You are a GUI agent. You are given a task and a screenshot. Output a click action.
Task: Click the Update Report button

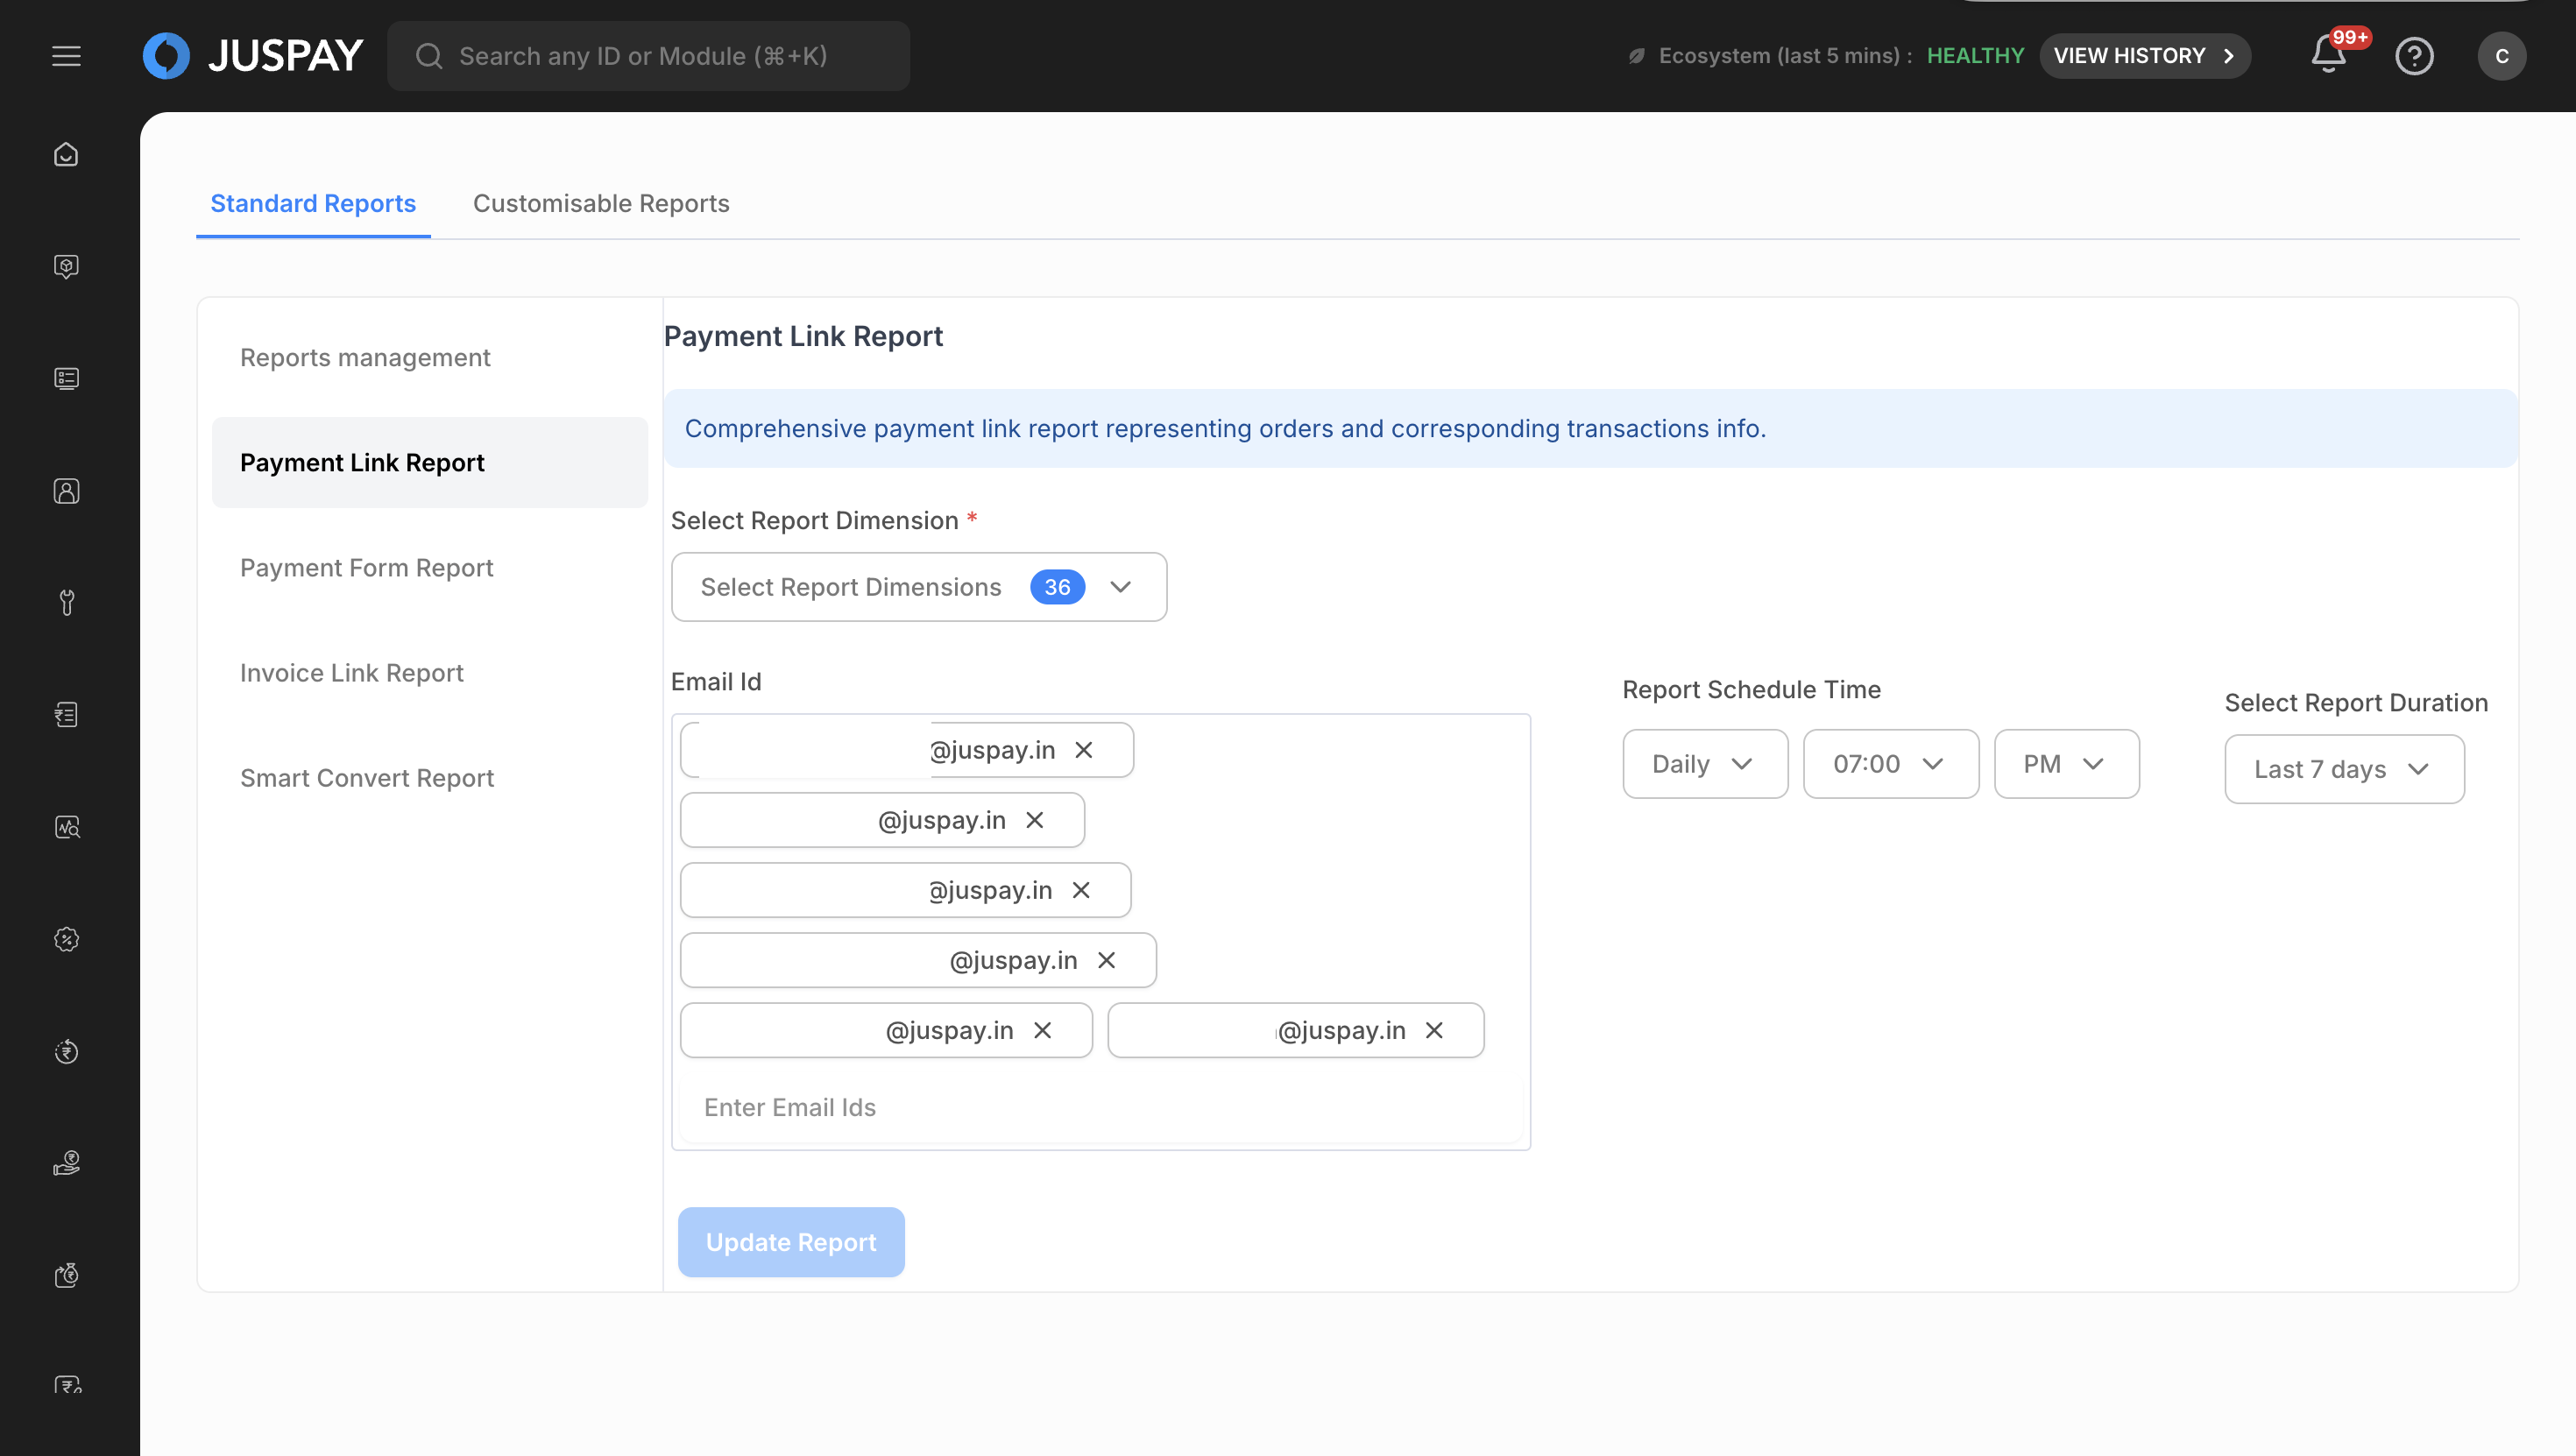(791, 1242)
